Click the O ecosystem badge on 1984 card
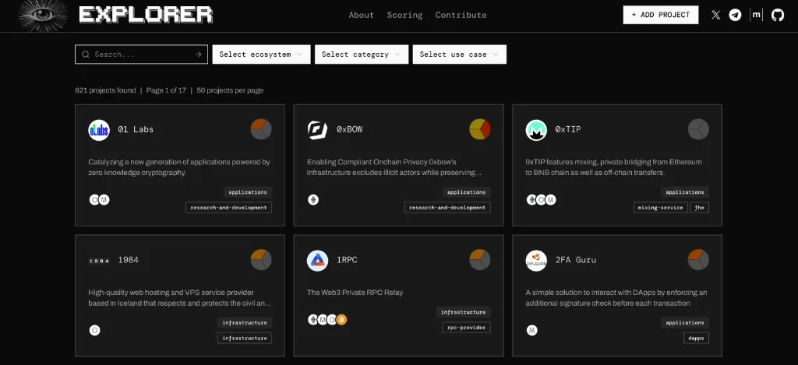The image size is (798, 365). pos(94,331)
